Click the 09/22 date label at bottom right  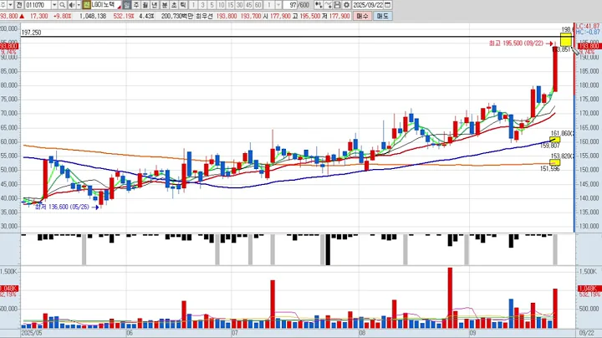[x=586, y=333]
